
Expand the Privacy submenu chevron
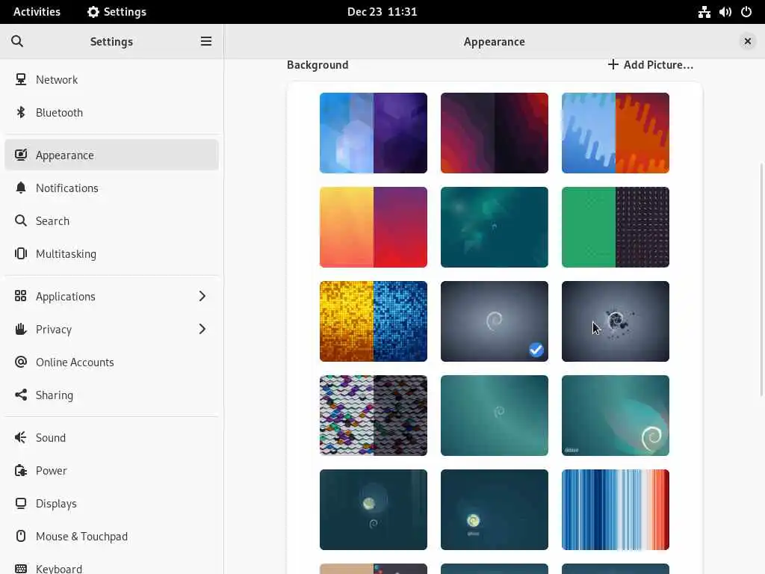(202, 329)
